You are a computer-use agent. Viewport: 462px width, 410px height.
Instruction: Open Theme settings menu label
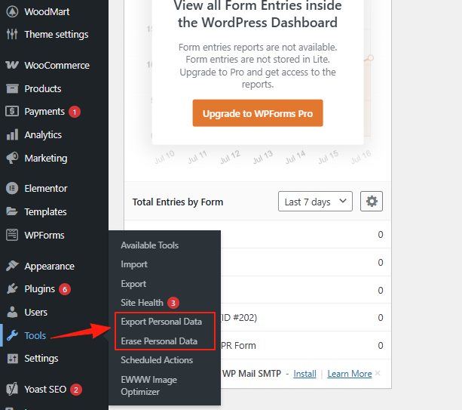[x=57, y=35]
